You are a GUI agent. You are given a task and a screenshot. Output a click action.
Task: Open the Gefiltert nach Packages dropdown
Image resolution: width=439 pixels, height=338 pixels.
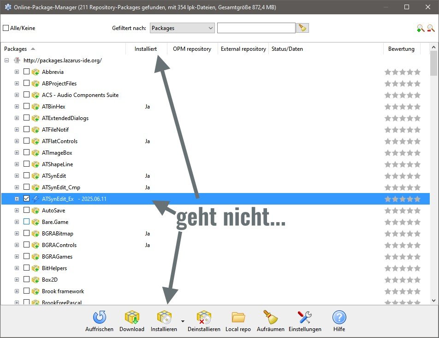pos(182,28)
